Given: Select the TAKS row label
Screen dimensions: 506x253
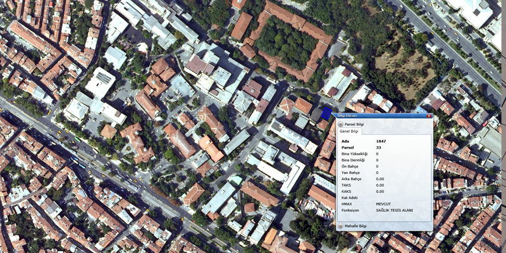Looking at the screenshot, I should click(x=346, y=185).
